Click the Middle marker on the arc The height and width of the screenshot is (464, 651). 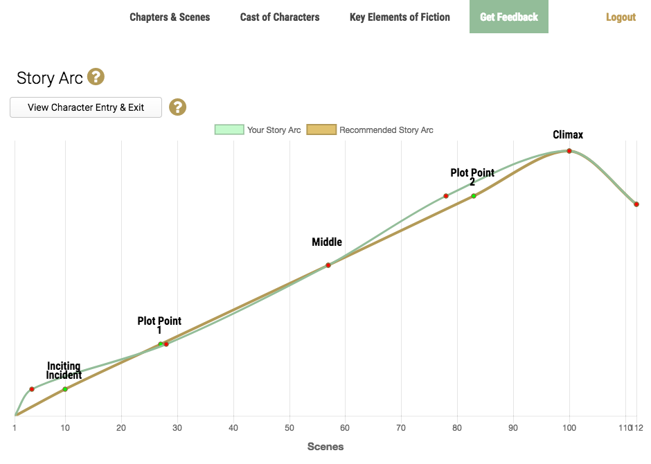click(328, 265)
